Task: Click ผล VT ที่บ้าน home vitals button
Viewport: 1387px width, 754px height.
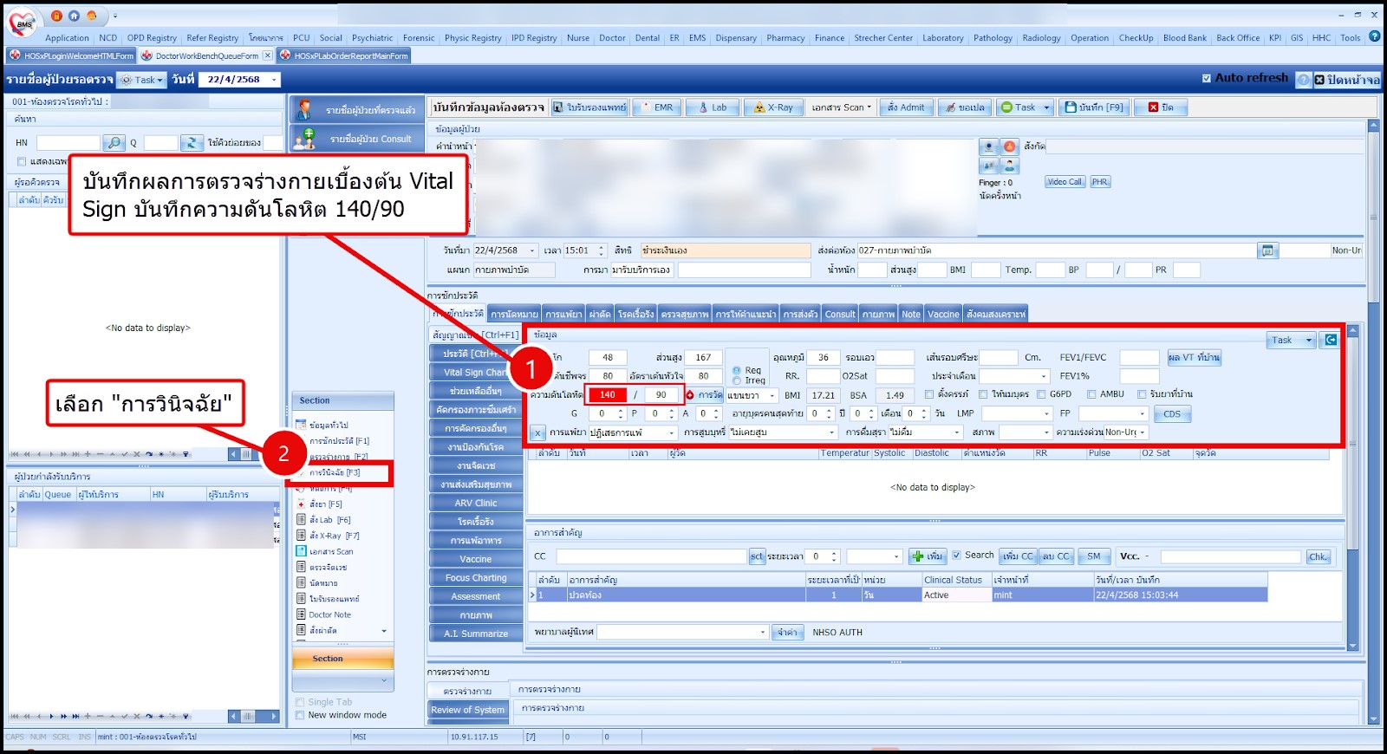Action: click(1194, 357)
